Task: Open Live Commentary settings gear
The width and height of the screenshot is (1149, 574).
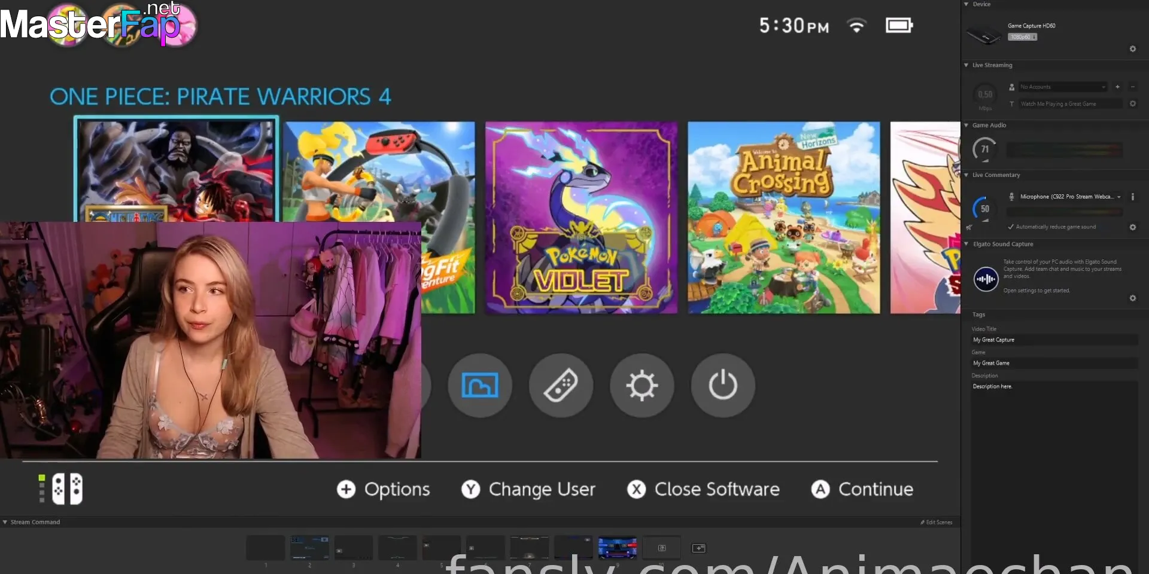Action: (1132, 227)
